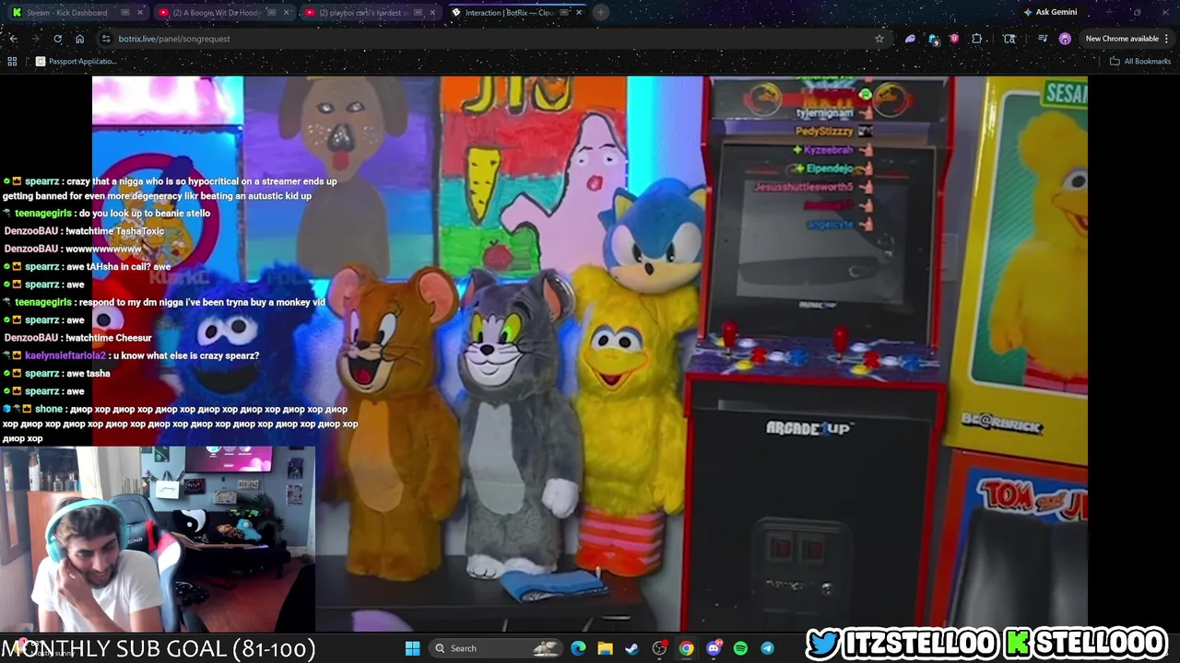The width and height of the screenshot is (1180, 663).
Task: Open Telegram from the taskbar
Action: point(767,648)
